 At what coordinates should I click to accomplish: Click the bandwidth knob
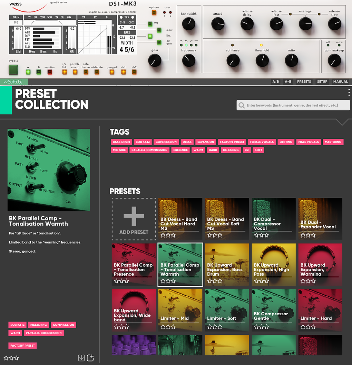188,24
